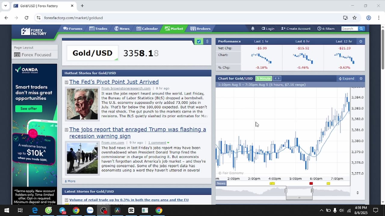Open the News menu
385x216 pixels.
pos(122,28)
